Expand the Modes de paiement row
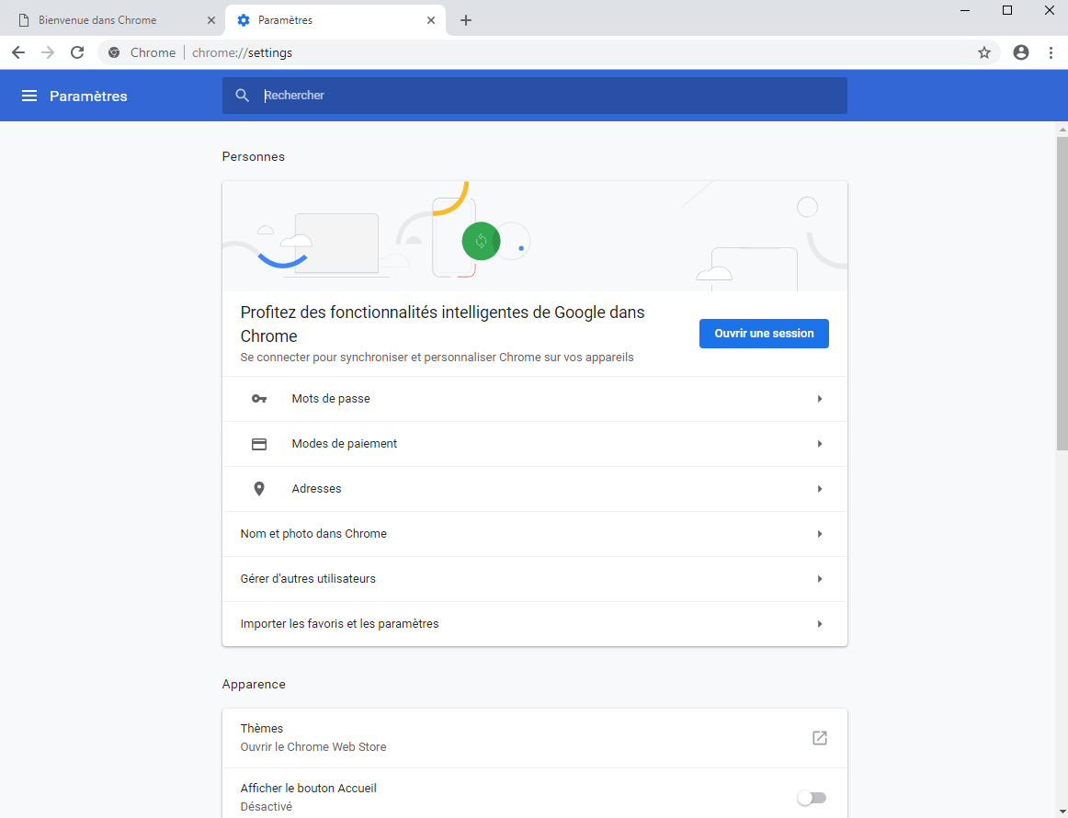 534,444
